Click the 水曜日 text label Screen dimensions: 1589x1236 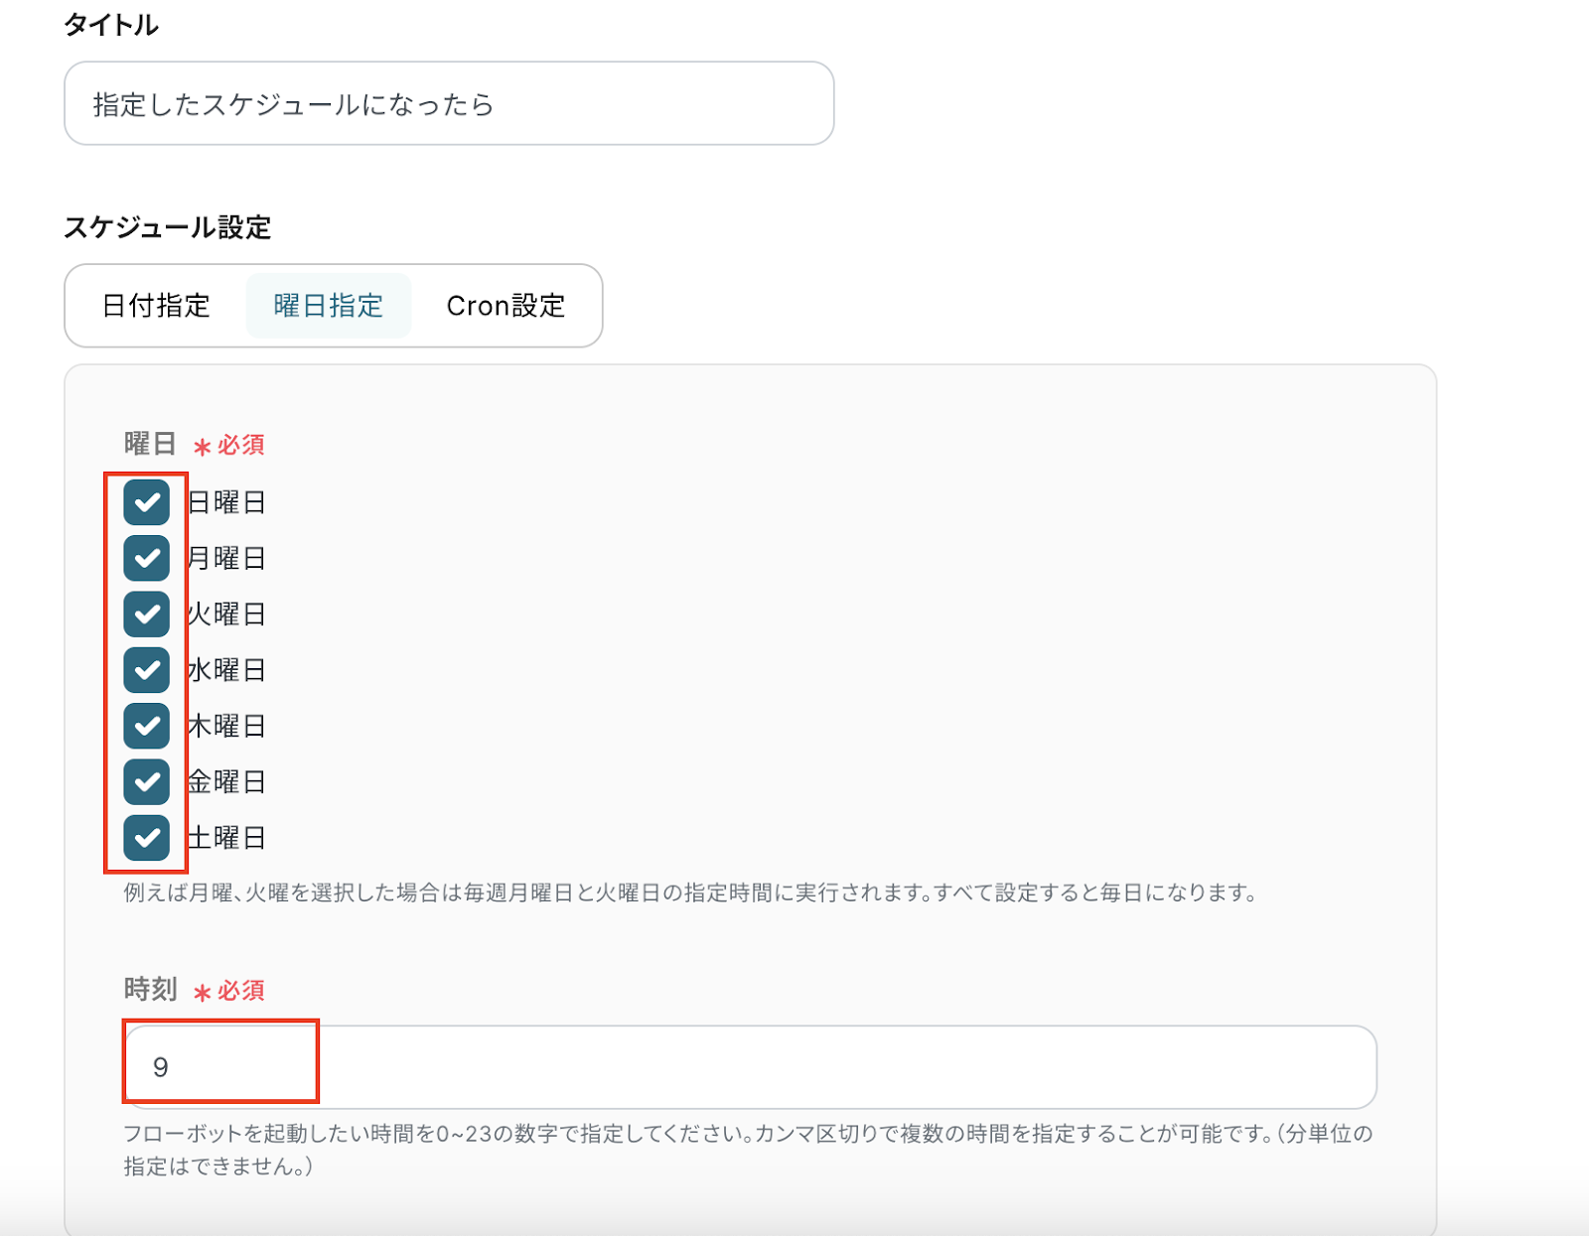(226, 670)
